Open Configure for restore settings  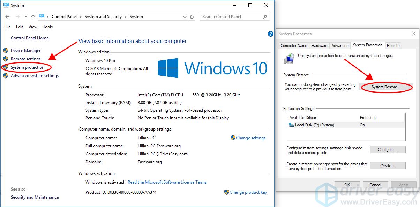pyautogui.click(x=388, y=149)
